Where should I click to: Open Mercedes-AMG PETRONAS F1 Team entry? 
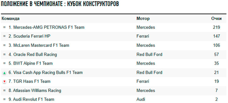pyautogui.click(x=49, y=27)
